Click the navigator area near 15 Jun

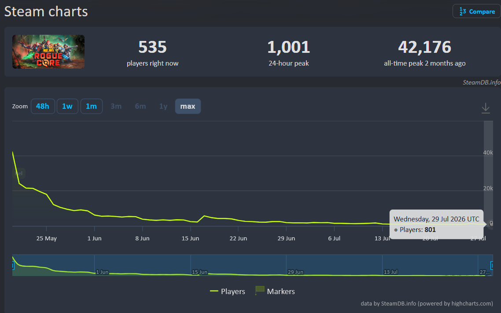pyautogui.click(x=199, y=272)
